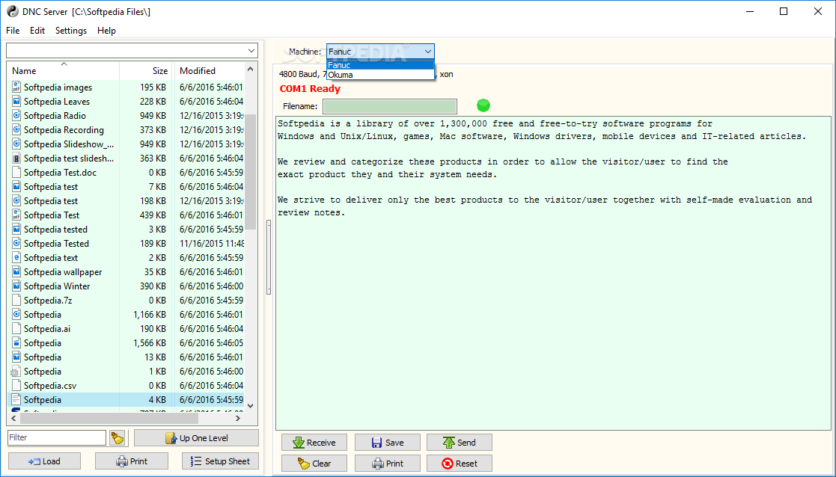Open the Help menu

coord(106,31)
